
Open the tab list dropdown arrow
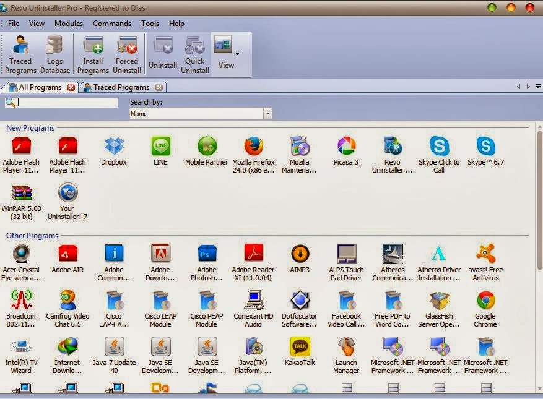click(538, 86)
